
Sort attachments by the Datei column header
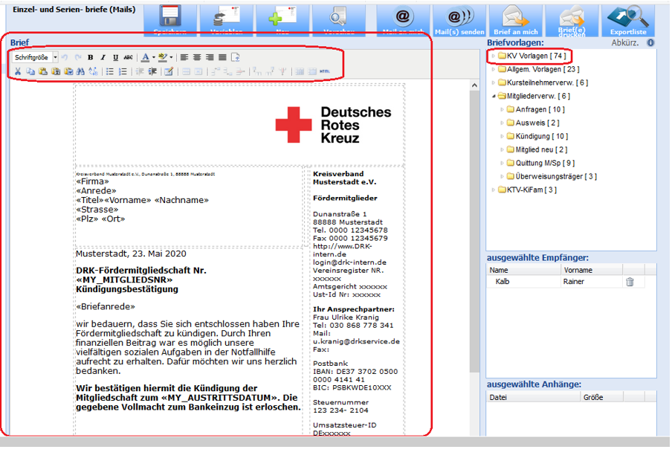[533, 397]
